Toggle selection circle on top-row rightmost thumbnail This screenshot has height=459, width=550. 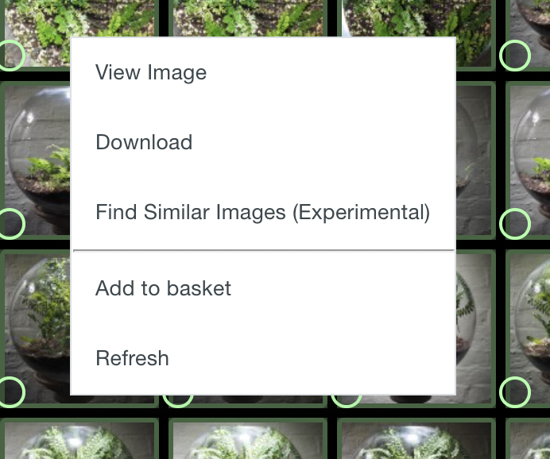[515, 56]
